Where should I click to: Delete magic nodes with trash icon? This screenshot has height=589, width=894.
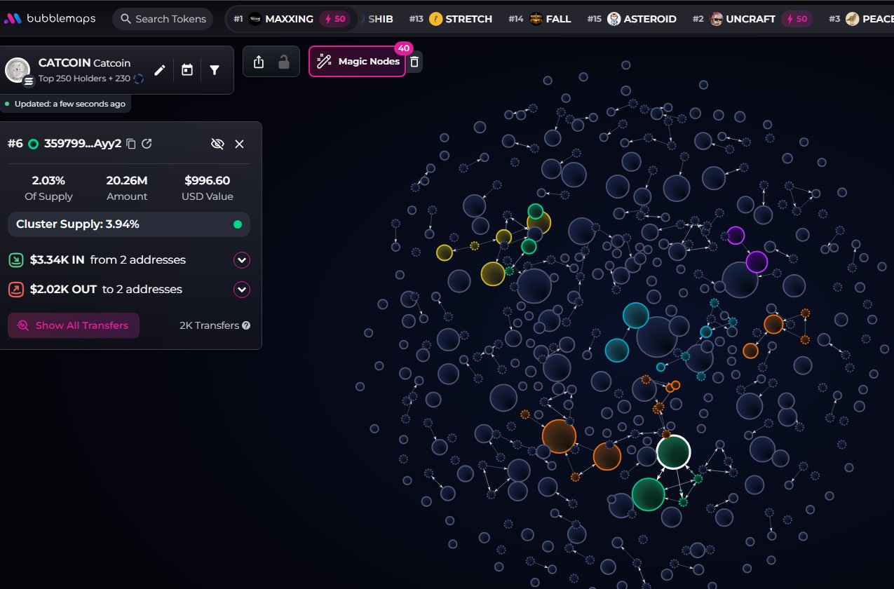click(x=414, y=62)
